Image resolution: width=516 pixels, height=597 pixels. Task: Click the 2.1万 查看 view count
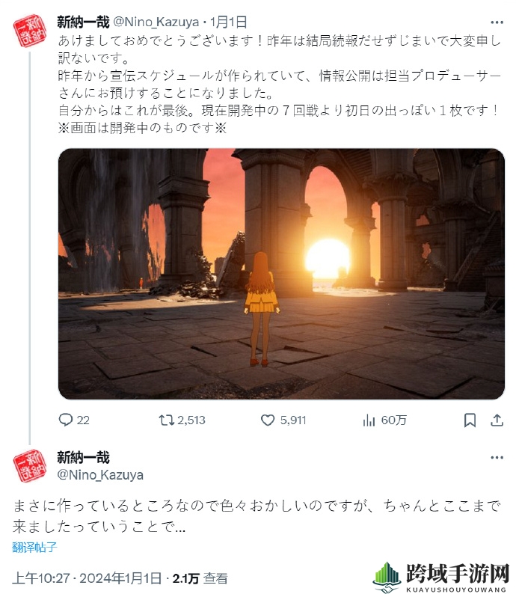[x=200, y=578]
